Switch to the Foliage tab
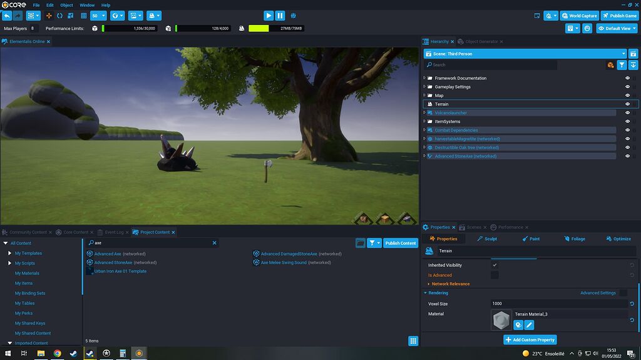This screenshot has width=641, height=360. tap(575, 239)
